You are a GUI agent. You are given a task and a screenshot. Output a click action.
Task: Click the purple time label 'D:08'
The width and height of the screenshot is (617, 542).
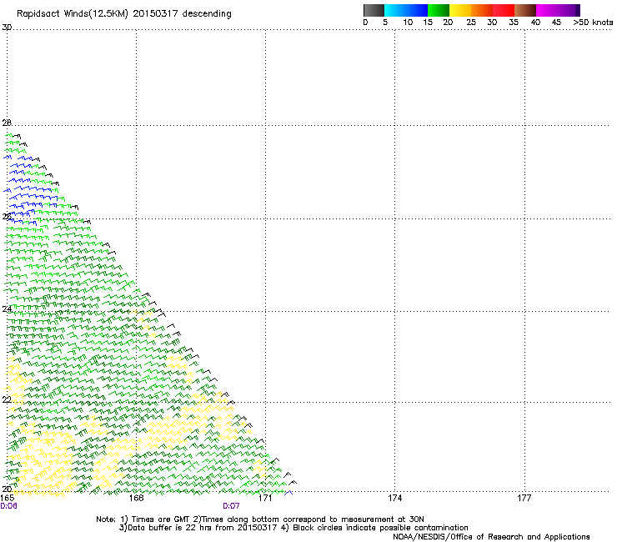[x=8, y=506]
